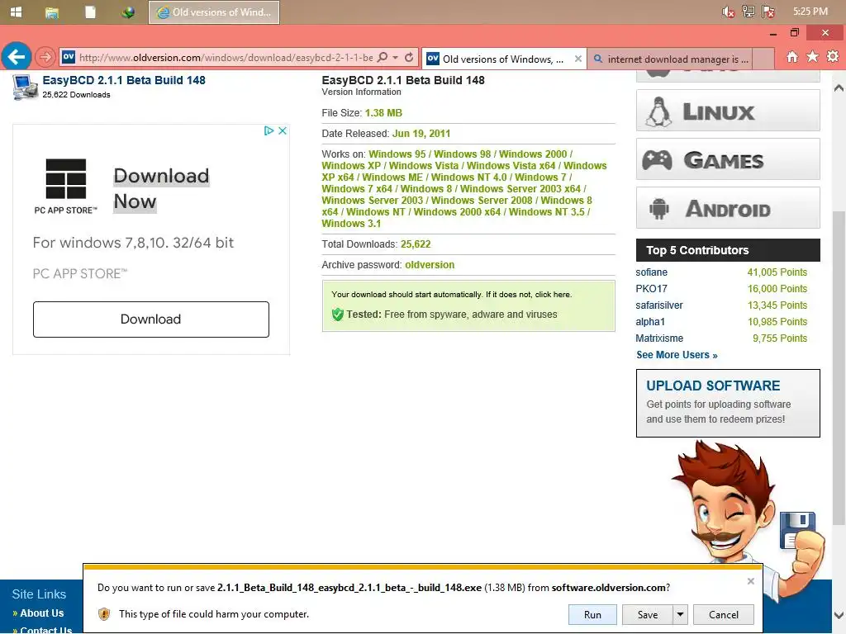Click page scrollbar down arrow
The height and width of the screenshot is (634, 846).
pyautogui.click(x=839, y=615)
